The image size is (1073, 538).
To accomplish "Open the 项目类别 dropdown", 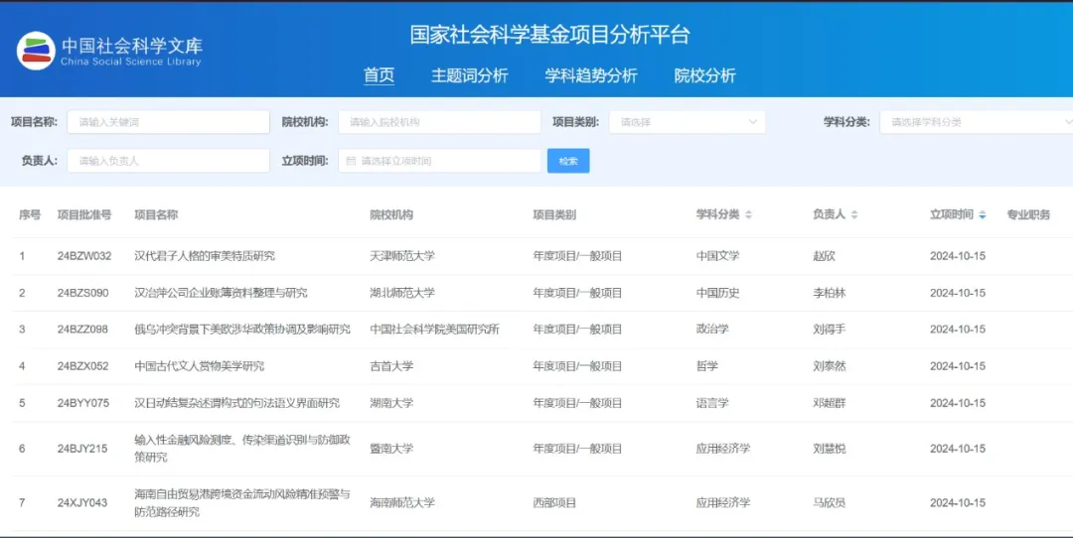I will [687, 122].
